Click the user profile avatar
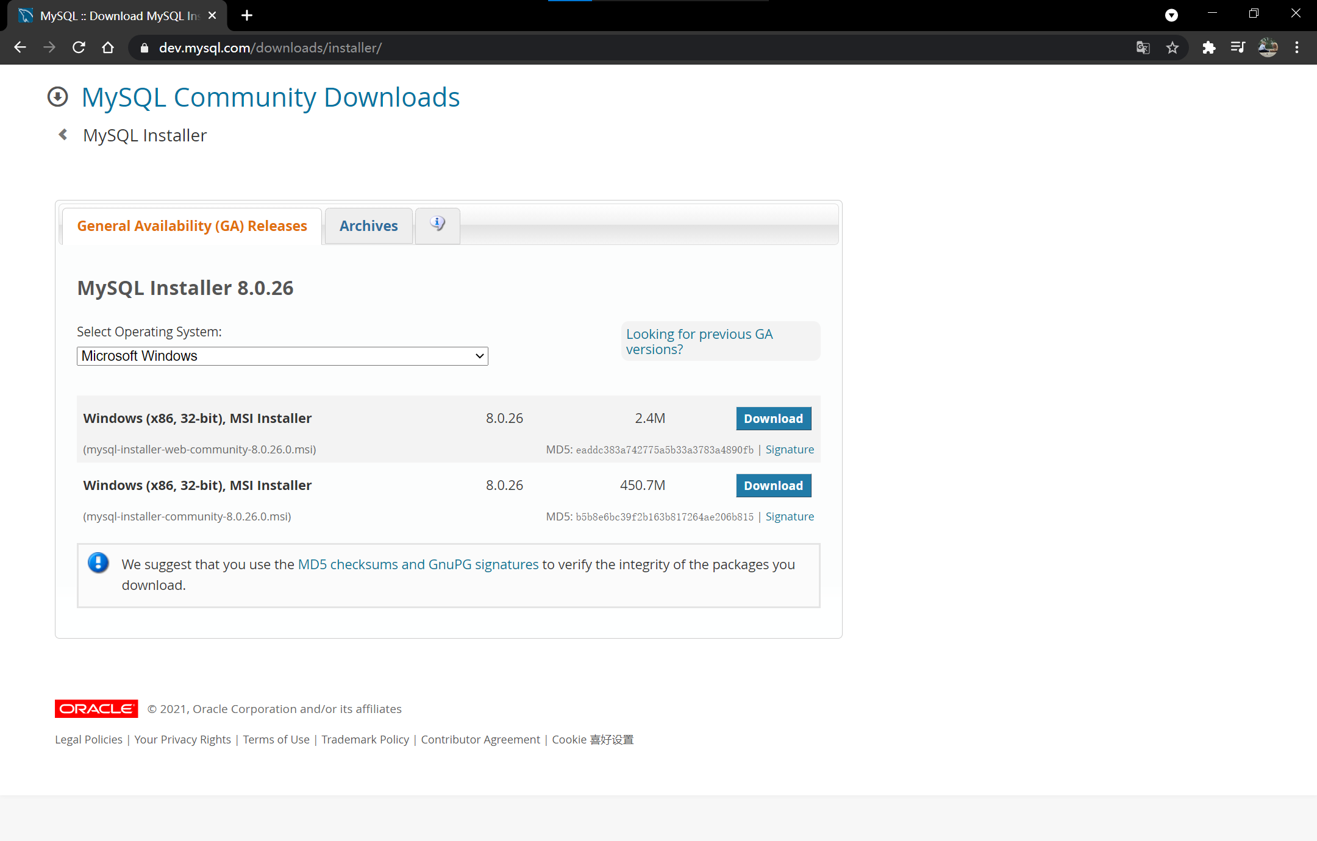This screenshot has height=841, width=1317. tap(1268, 48)
